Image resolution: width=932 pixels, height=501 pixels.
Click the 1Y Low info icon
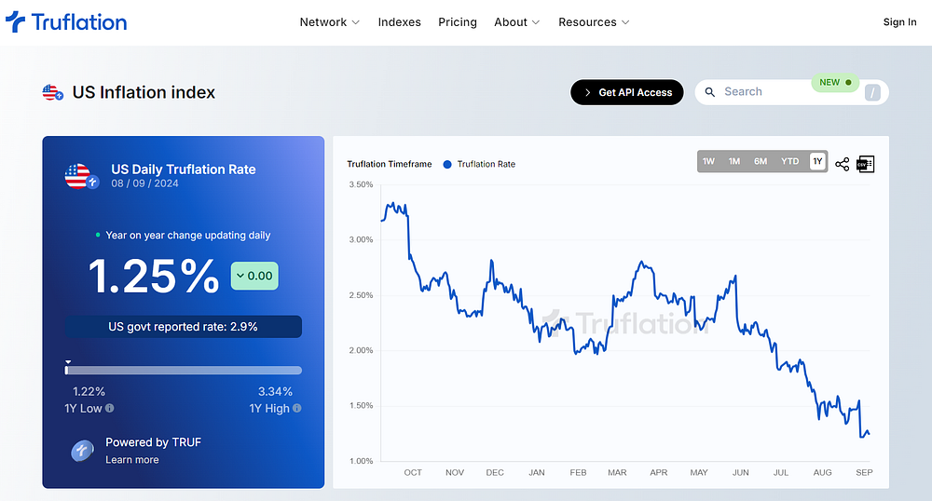point(109,409)
